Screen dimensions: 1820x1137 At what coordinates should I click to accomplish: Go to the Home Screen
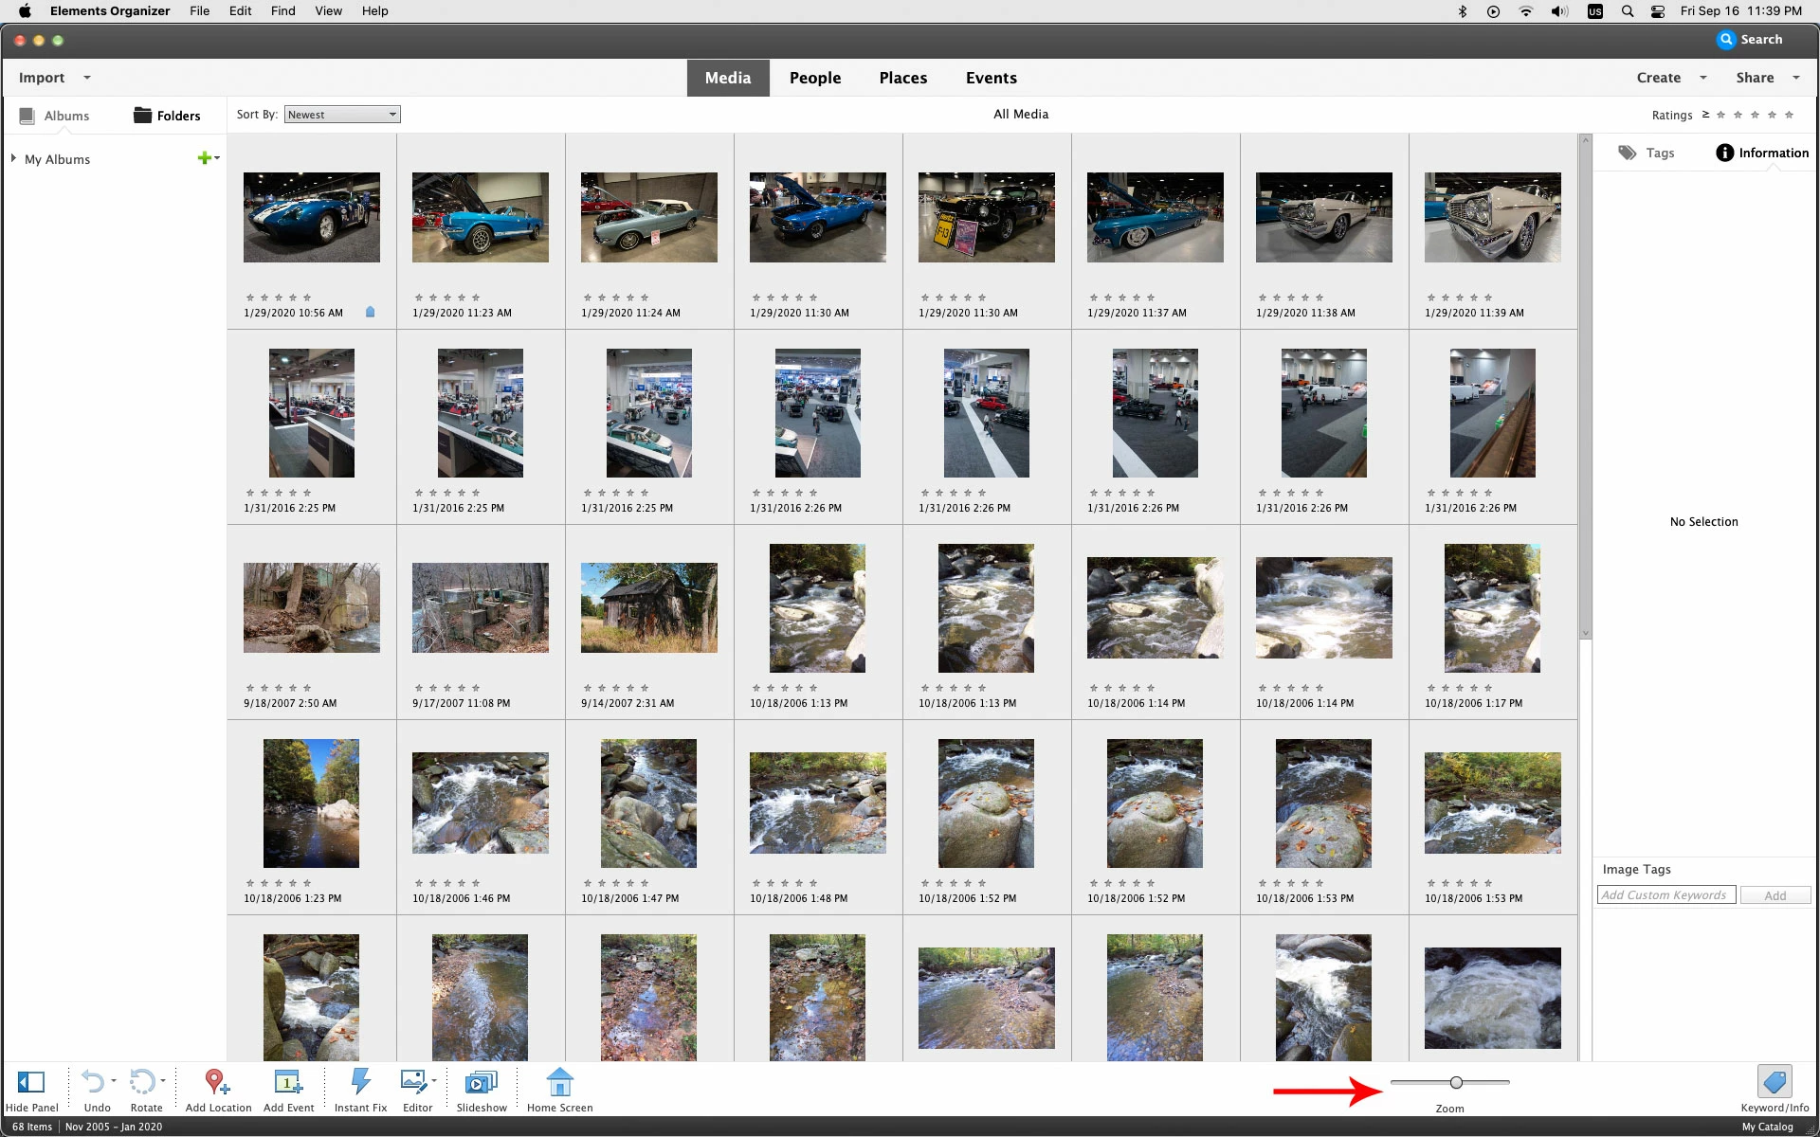click(x=559, y=1082)
